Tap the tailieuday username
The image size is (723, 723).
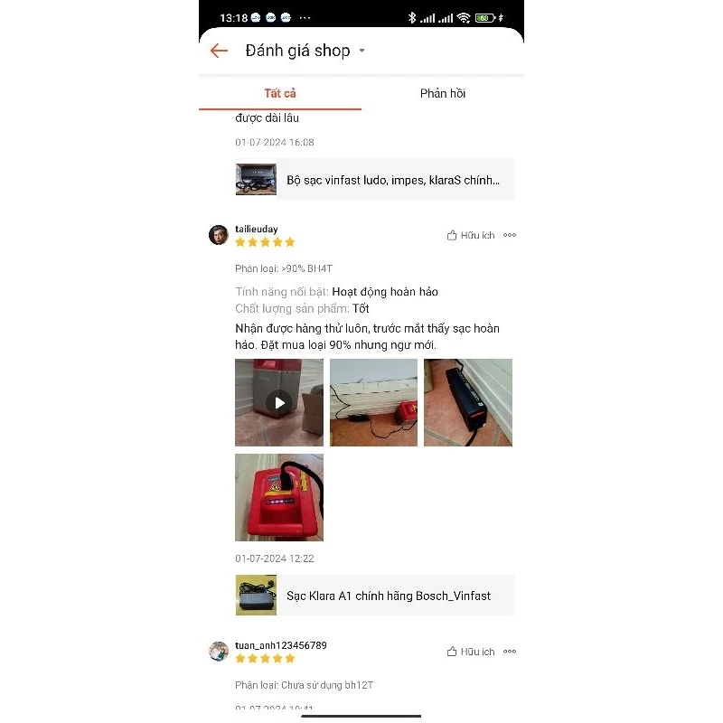pos(257,230)
